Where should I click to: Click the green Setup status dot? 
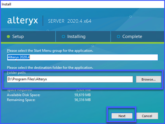pyautogui.click(x=8, y=36)
